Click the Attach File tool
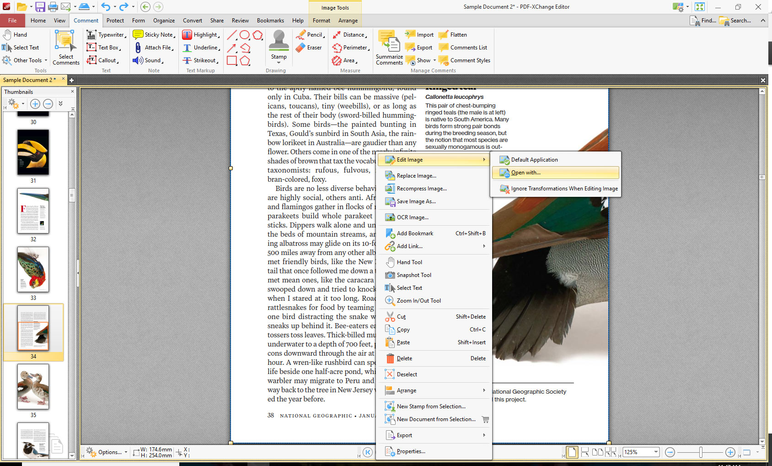The image size is (772, 466). (154, 48)
